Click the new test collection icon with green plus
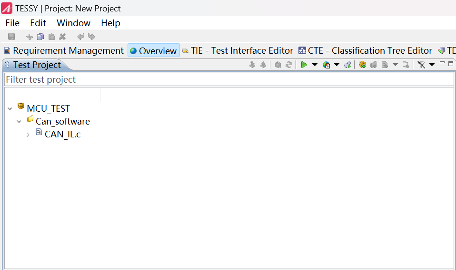 click(362, 65)
